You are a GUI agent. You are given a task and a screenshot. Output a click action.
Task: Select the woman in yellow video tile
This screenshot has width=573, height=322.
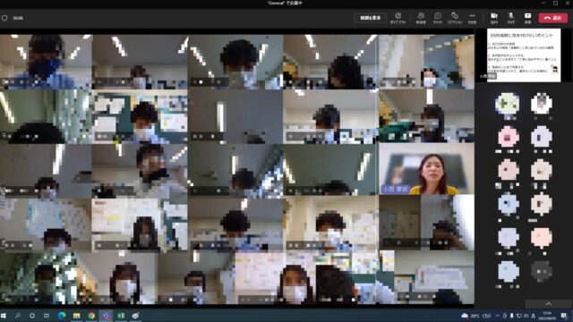(x=426, y=169)
